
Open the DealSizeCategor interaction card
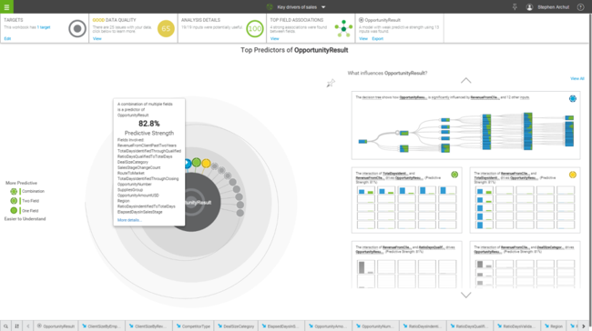tap(525, 265)
